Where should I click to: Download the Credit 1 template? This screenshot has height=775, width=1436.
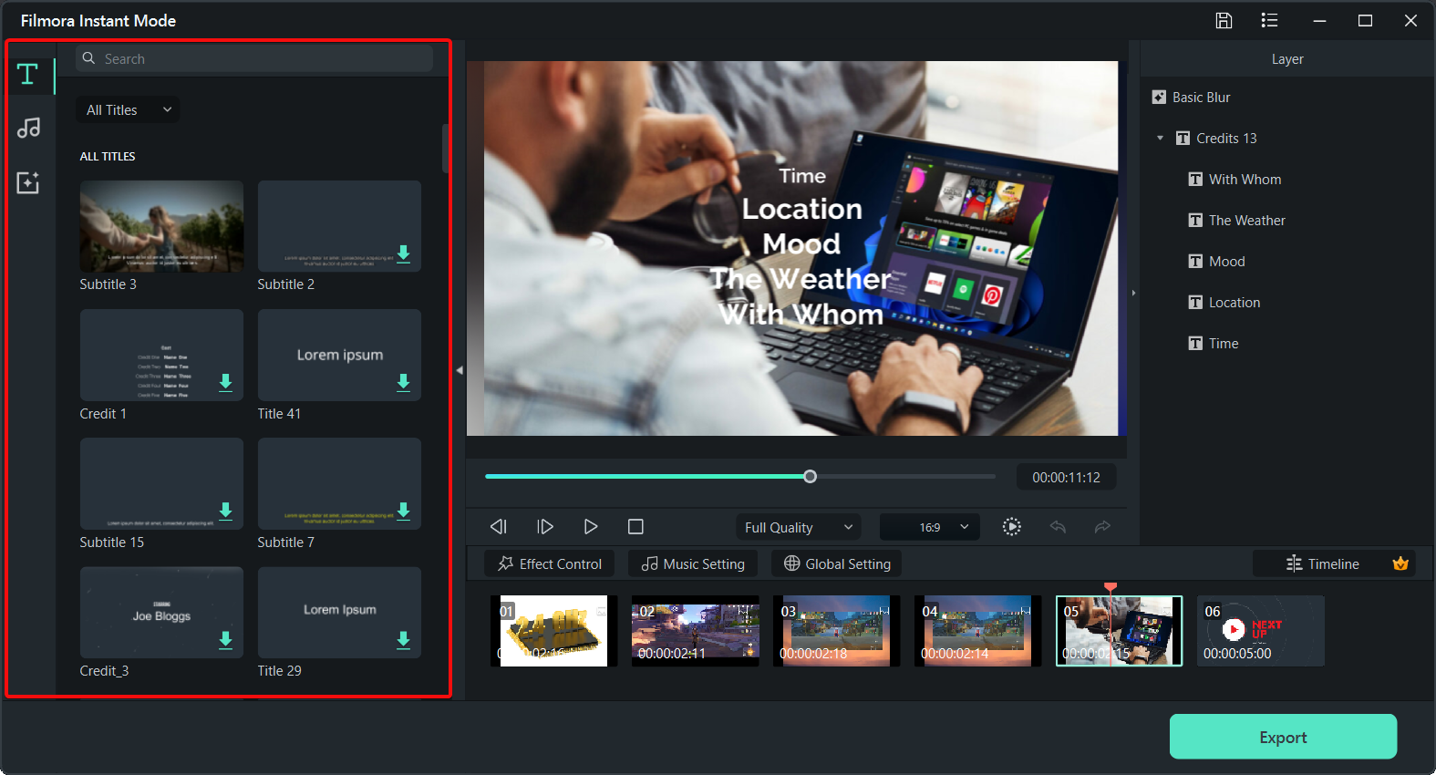(225, 382)
